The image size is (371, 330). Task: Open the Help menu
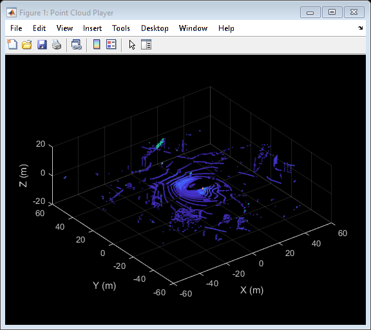pyautogui.click(x=226, y=28)
